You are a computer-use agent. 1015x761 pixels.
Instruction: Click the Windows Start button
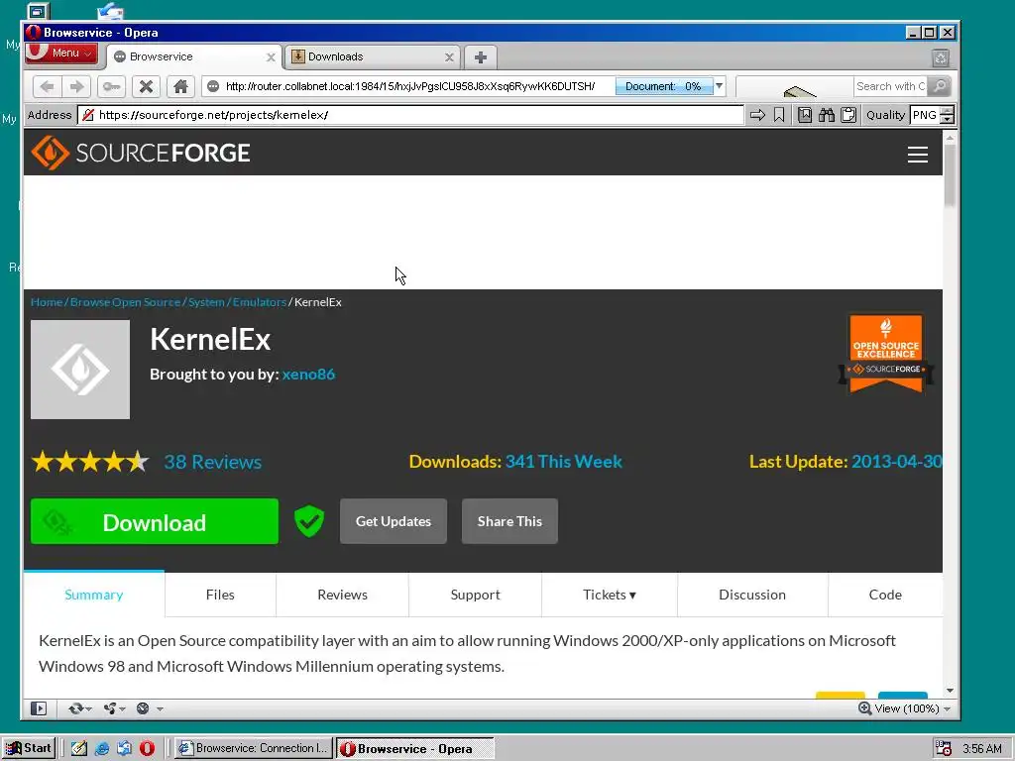tap(29, 749)
